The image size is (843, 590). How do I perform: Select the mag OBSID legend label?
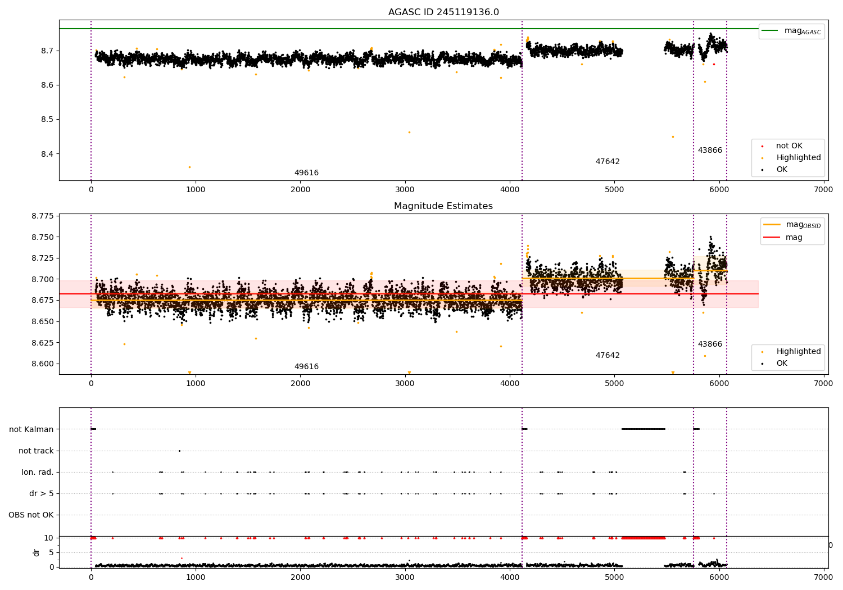click(804, 225)
